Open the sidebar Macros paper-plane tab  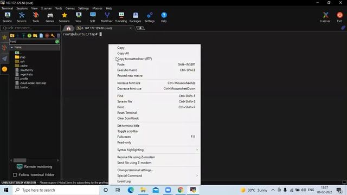pos(4,58)
